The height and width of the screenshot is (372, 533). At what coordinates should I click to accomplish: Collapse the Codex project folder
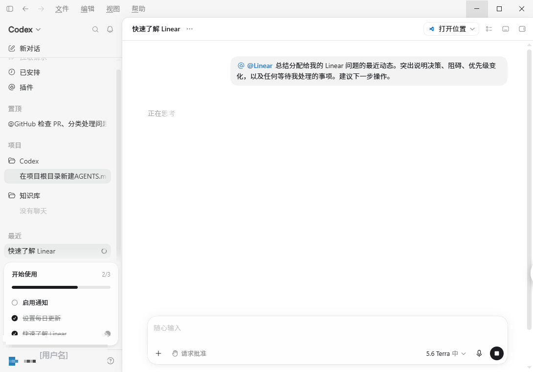[x=58, y=161]
